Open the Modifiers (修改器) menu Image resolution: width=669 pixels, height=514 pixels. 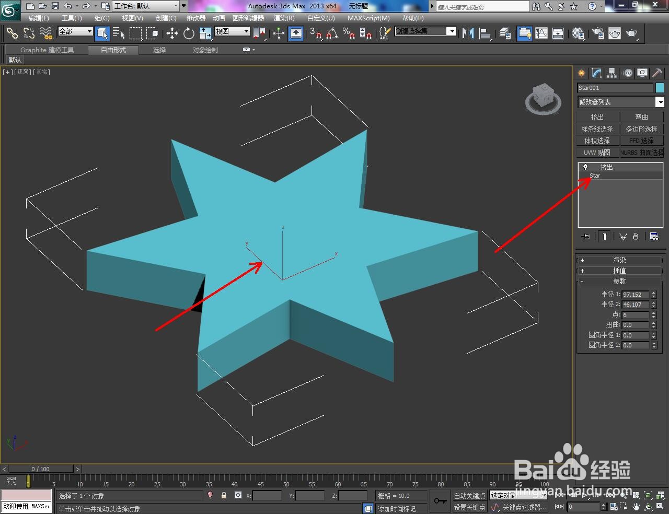click(x=196, y=18)
